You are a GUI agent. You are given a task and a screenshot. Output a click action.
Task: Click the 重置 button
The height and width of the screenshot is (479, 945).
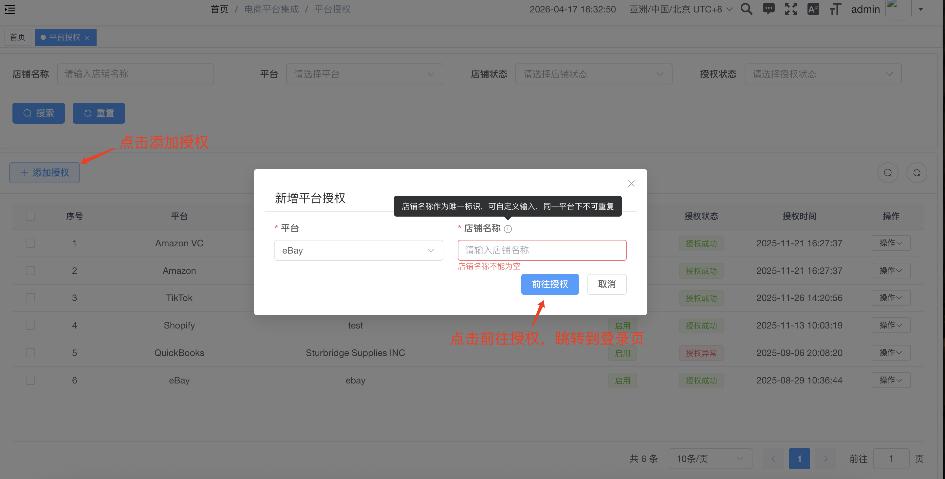point(99,113)
